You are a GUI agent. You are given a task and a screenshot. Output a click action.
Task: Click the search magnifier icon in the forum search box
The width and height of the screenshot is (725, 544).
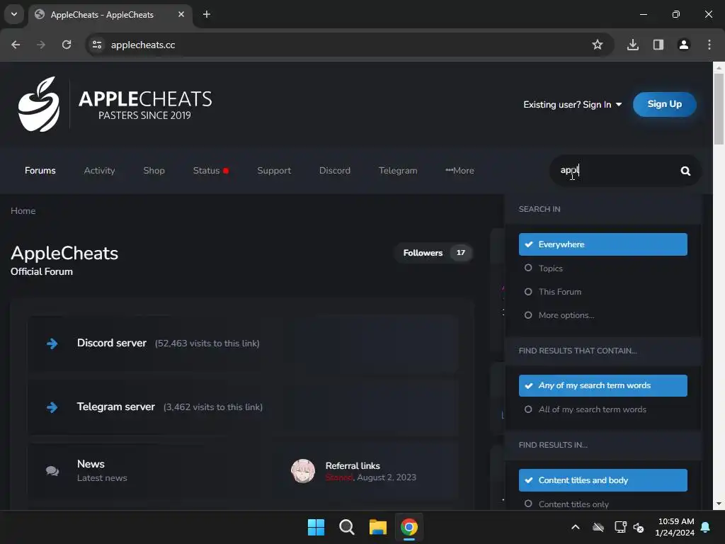(x=685, y=171)
